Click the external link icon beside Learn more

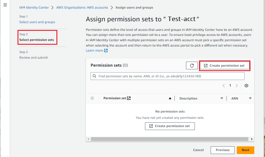[106, 51]
